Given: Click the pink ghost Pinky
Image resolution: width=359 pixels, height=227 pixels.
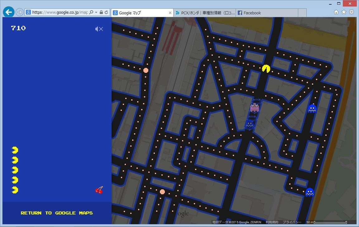Looking at the screenshot, I should pos(254,107).
